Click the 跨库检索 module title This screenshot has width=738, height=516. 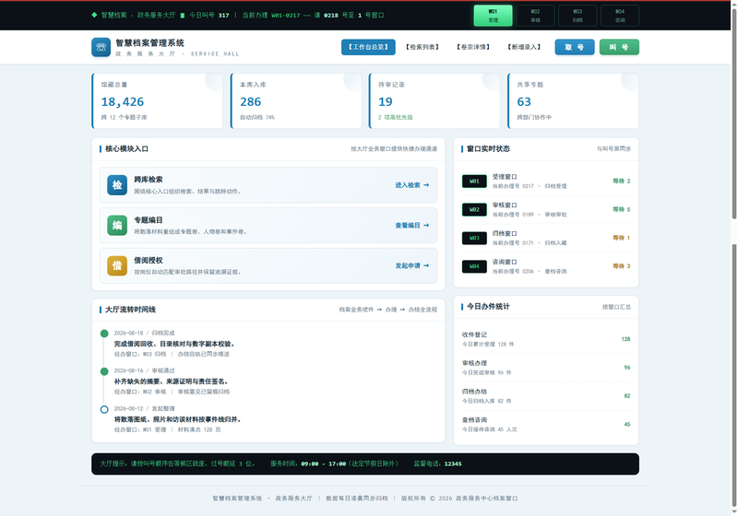tap(149, 180)
